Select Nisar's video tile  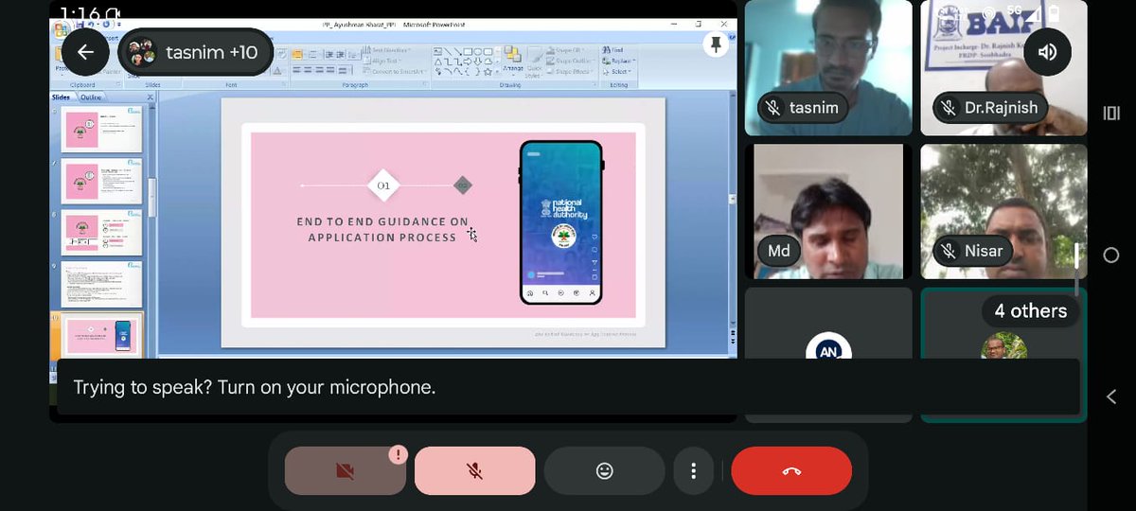[1003, 212]
